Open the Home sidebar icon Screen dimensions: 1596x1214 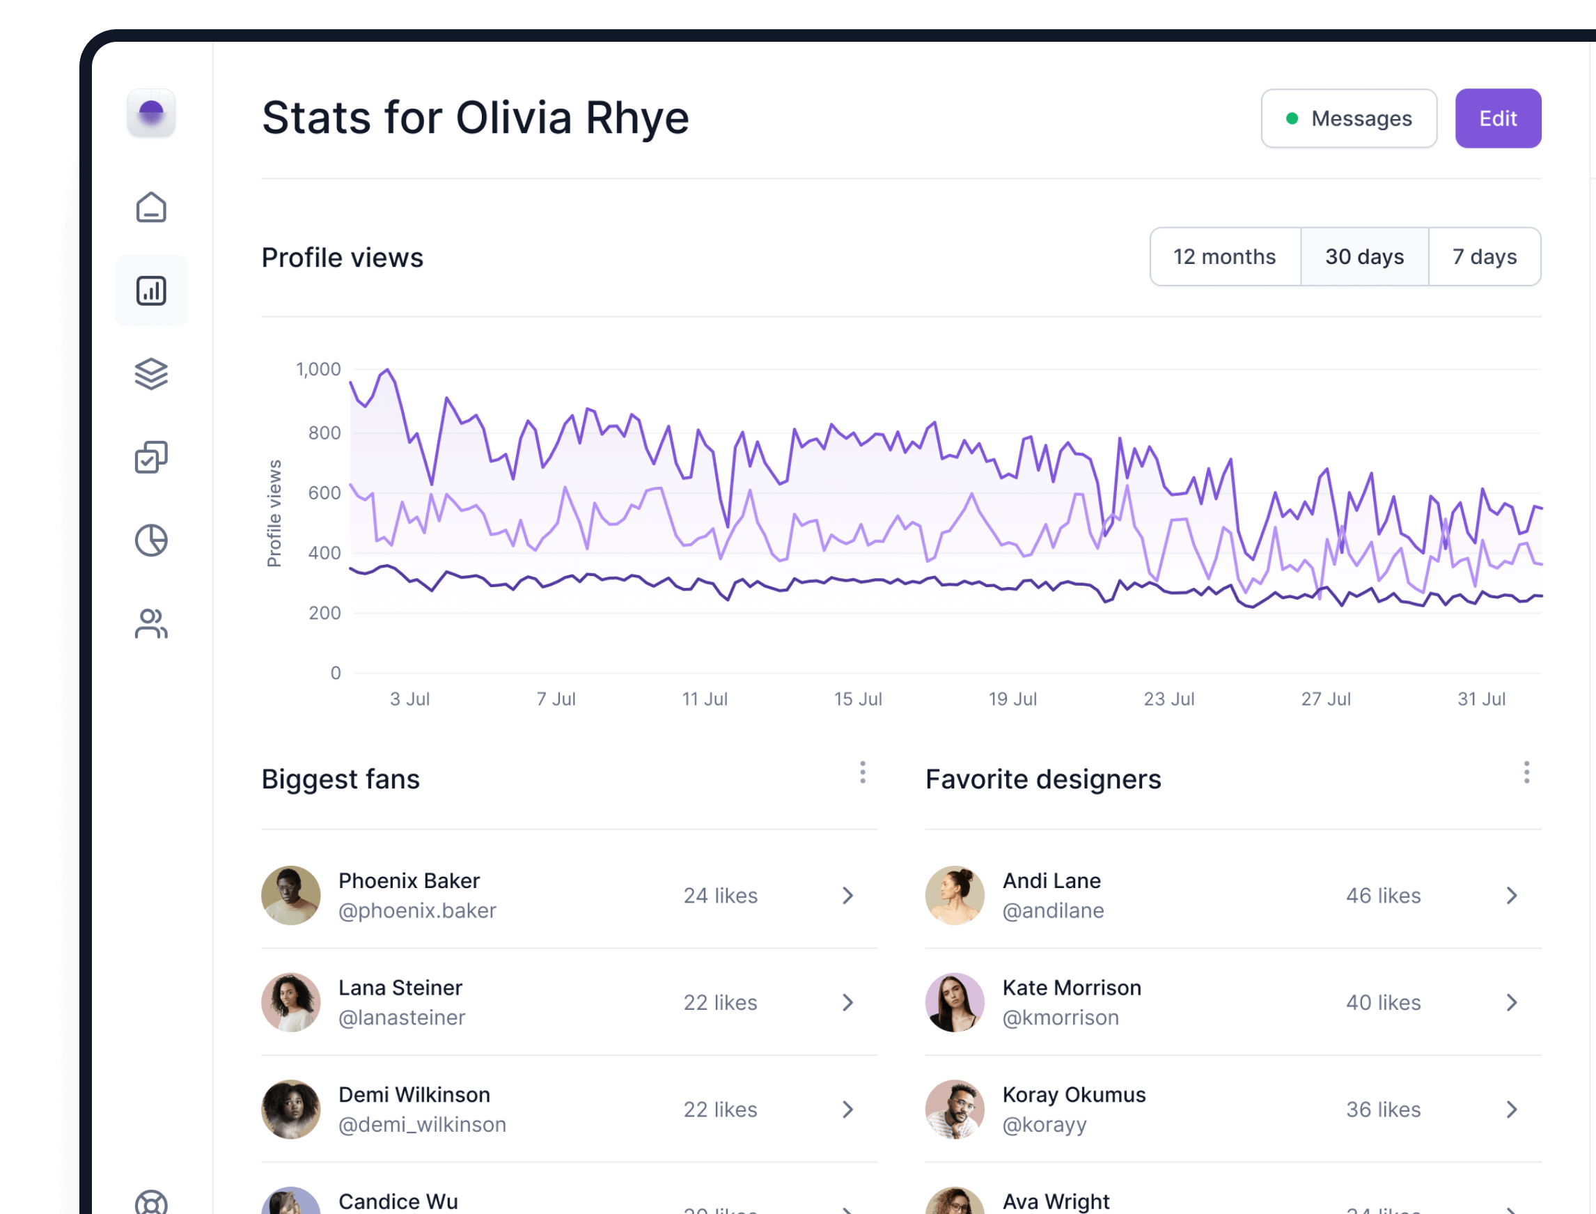[151, 208]
